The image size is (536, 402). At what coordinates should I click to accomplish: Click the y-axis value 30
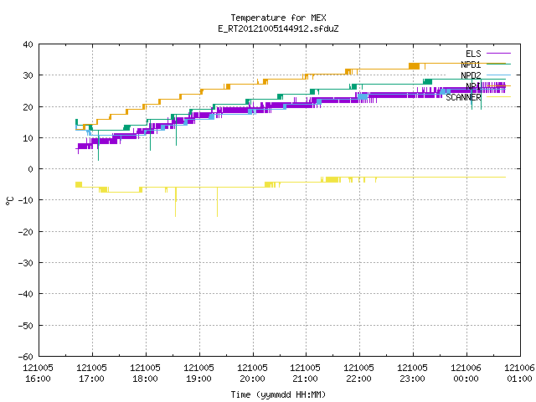(28, 75)
